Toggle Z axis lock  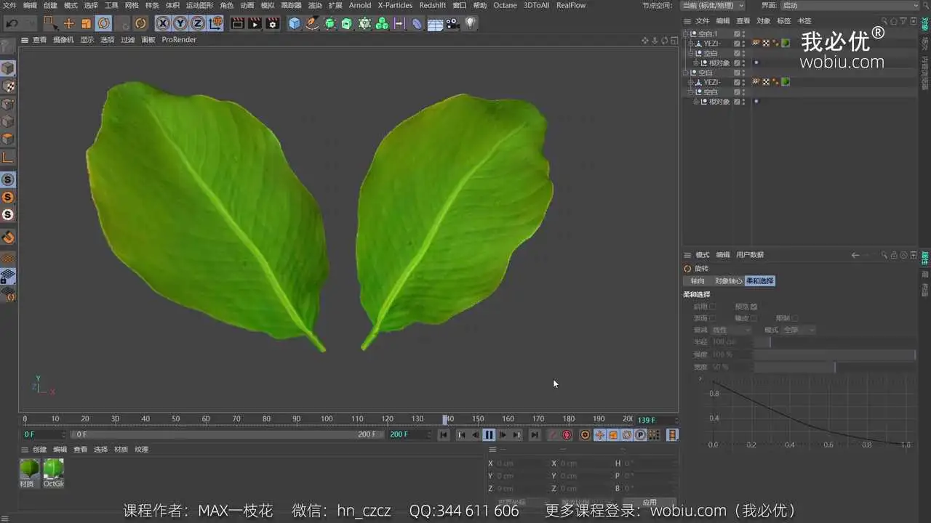(x=197, y=23)
